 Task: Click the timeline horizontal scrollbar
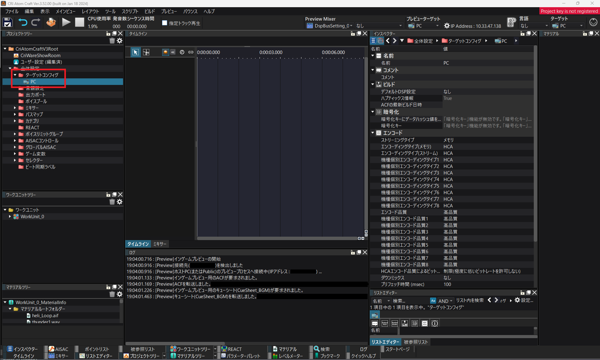tap(277, 238)
